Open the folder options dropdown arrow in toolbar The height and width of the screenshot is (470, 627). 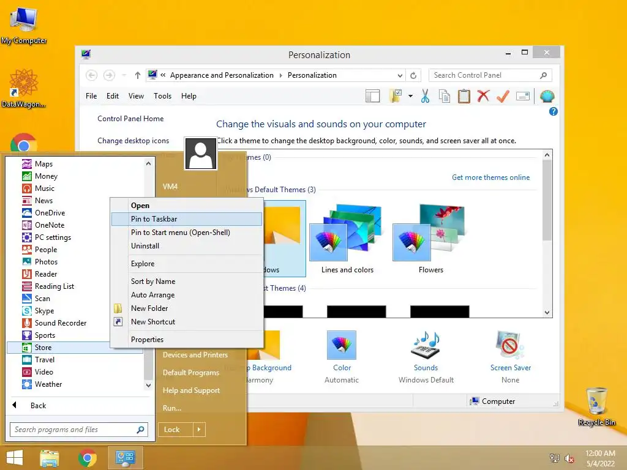(411, 96)
